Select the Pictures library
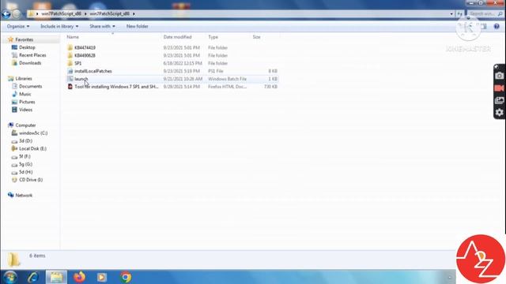The height and width of the screenshot is (284, 506). [x=27, y=102]
